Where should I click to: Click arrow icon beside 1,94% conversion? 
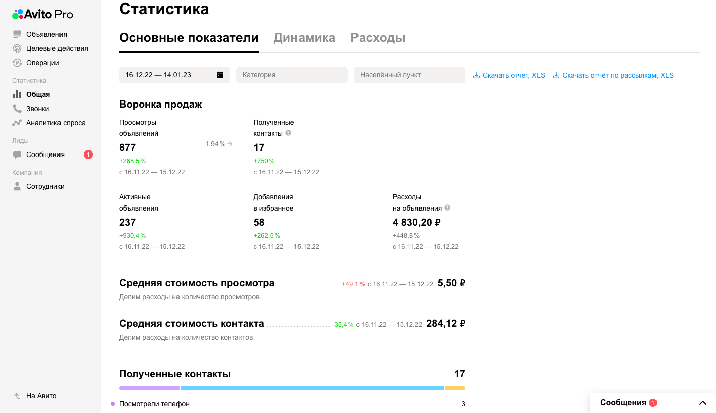click(230, 144)
